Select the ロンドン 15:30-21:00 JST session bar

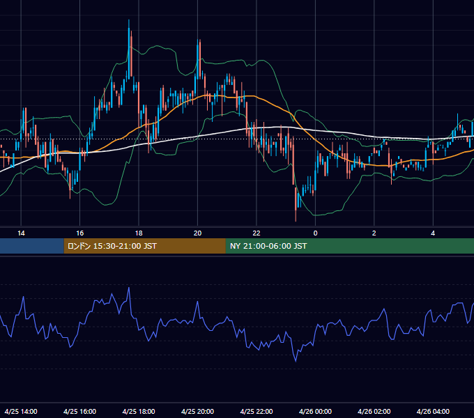pyautogui.click(x=145, y=246)
